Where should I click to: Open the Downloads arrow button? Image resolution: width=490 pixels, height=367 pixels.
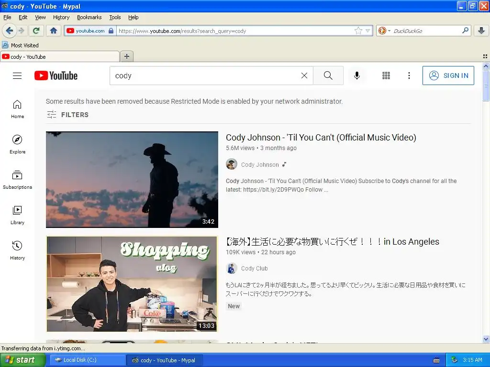click(x=481, y=31)
